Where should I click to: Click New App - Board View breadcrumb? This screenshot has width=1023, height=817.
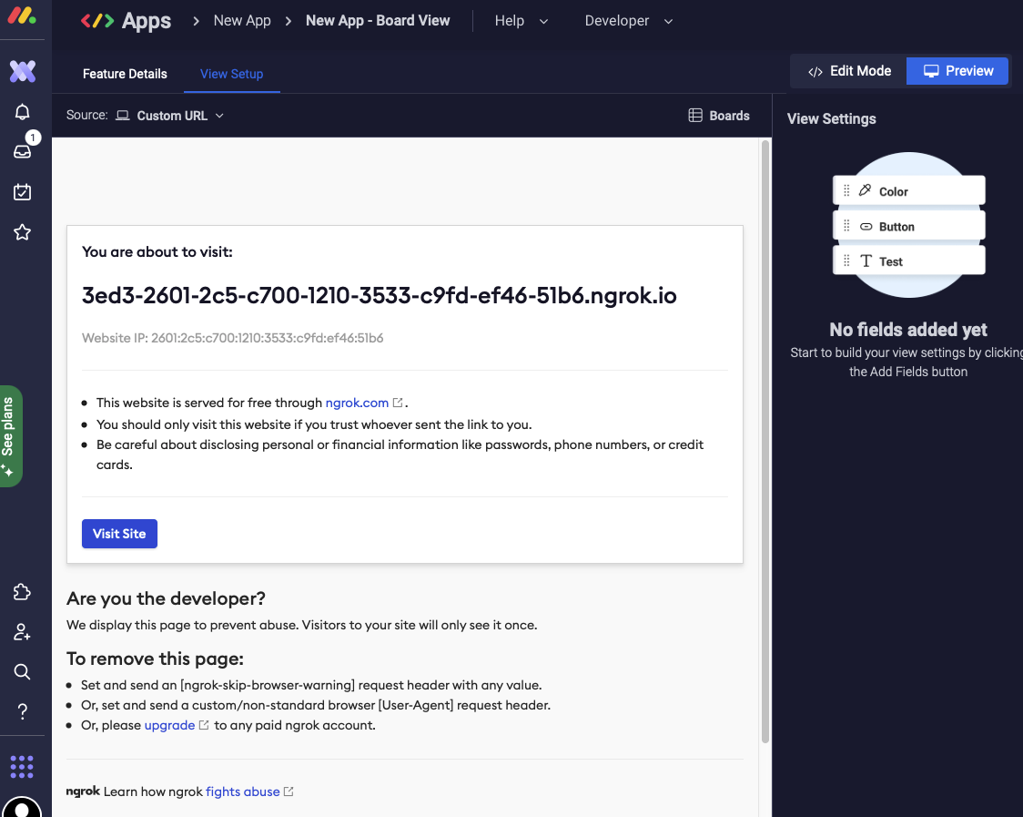(378, 21)
